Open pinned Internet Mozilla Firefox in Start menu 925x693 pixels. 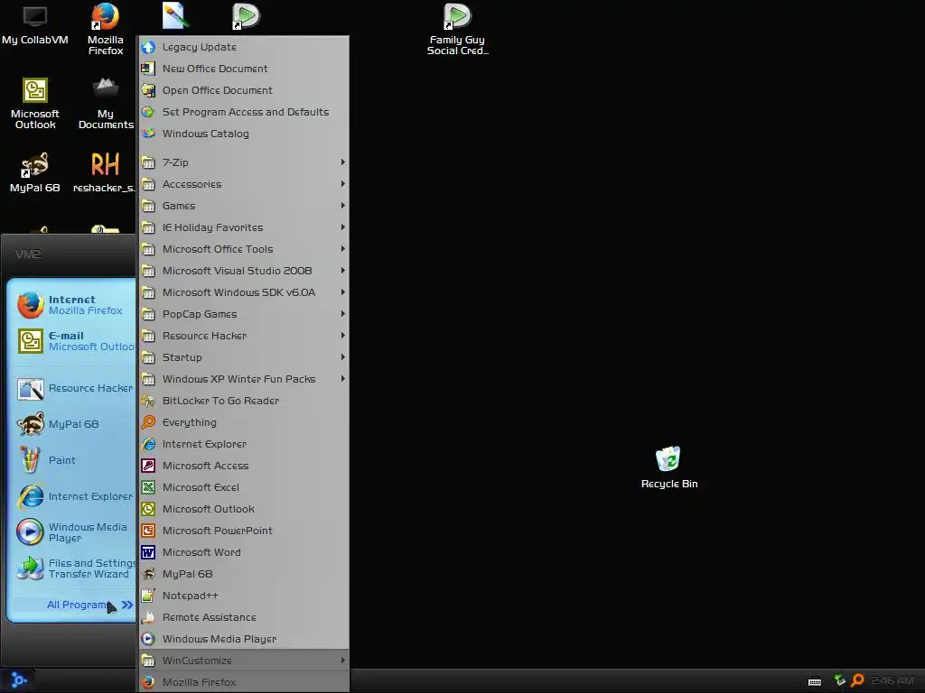pyautogui.click(x=75, y=305)
